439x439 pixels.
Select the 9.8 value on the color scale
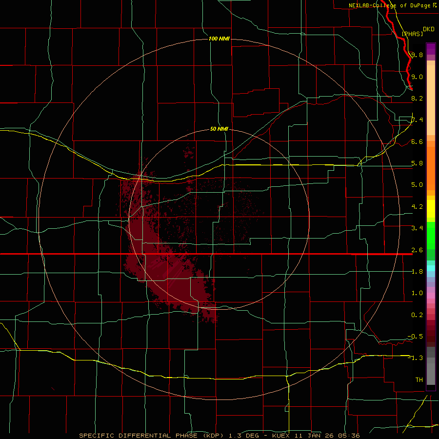click(417, 55)
